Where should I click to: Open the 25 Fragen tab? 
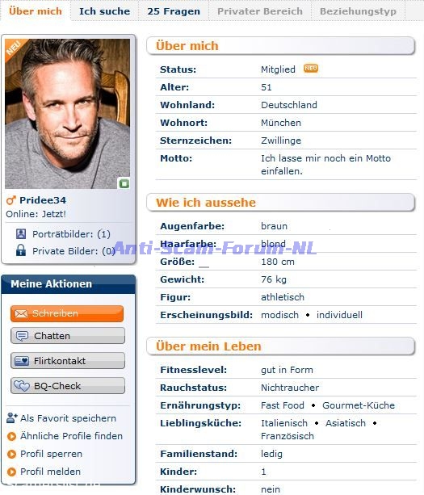(174, 11)
